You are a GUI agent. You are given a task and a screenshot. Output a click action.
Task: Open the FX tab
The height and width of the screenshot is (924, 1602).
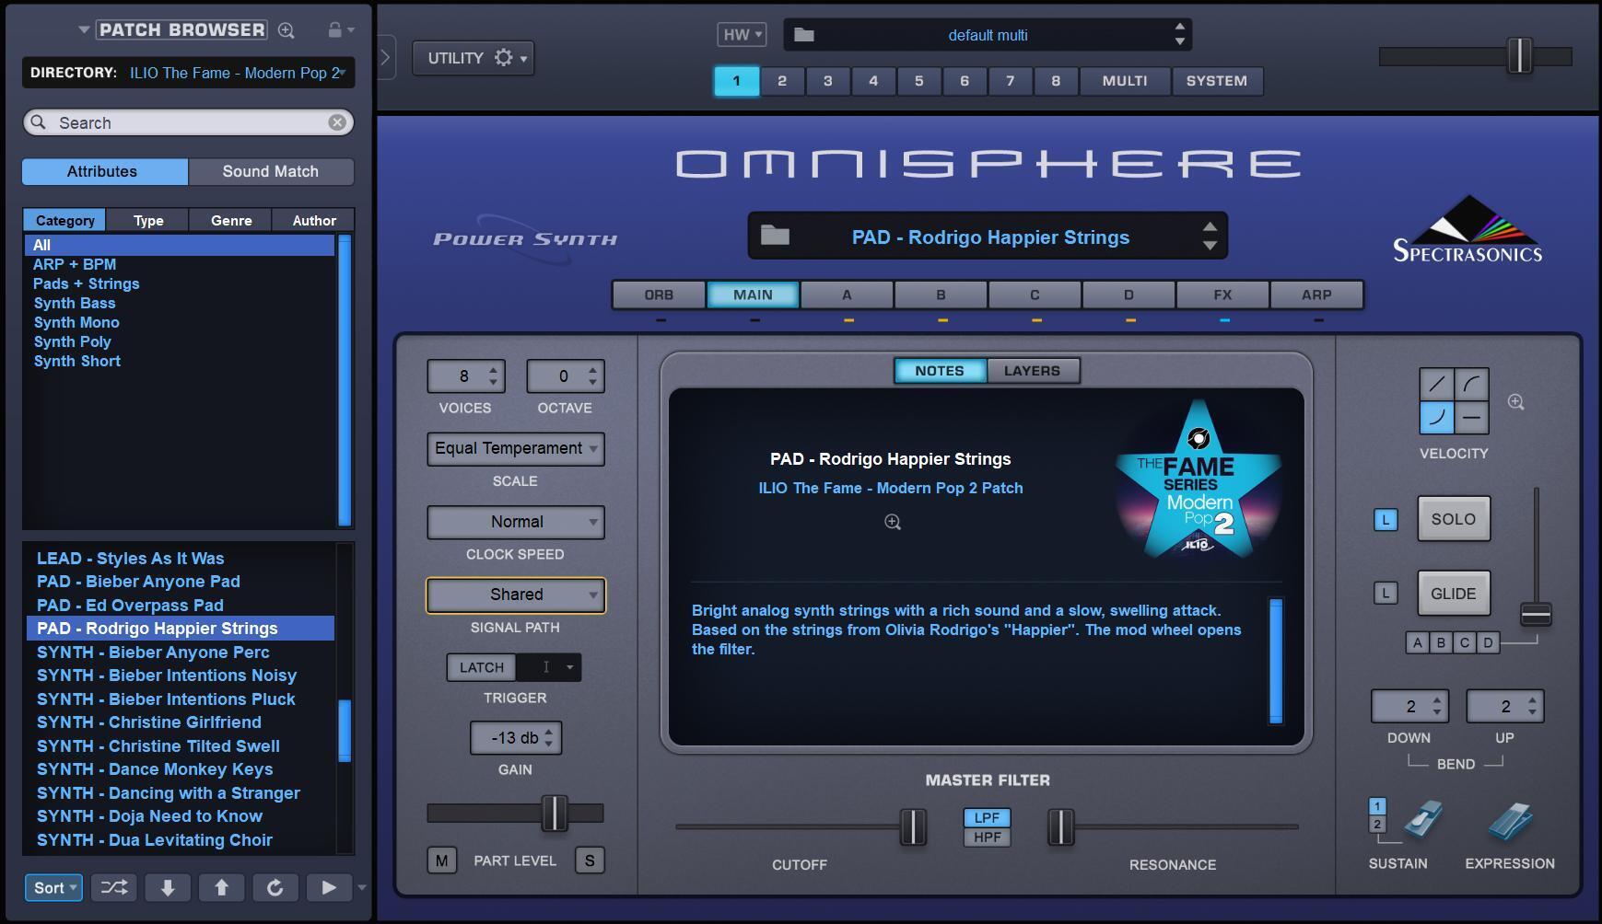click(1222, 295)
